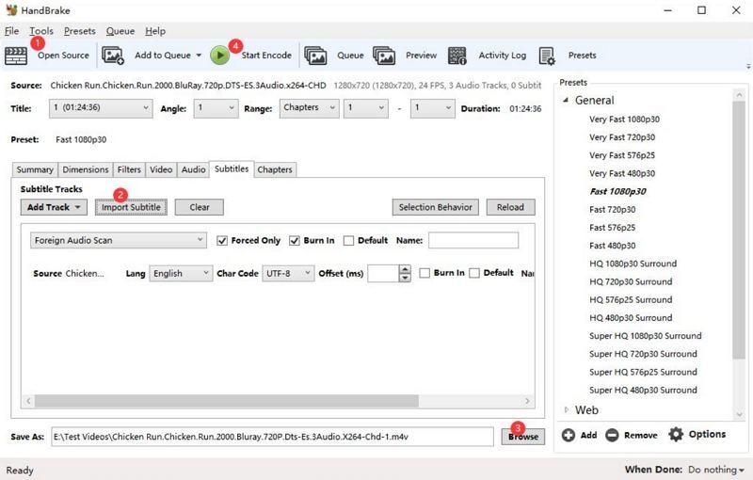Click the Reload button

click(x=510, y=207)
